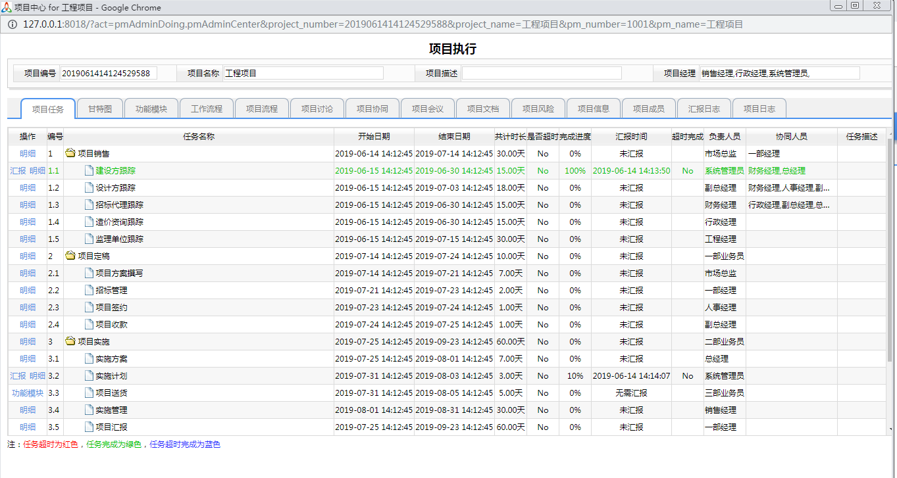Click the document icon beside 项目签约
Screen dimensions: 897x478
[x=90, y=307]
